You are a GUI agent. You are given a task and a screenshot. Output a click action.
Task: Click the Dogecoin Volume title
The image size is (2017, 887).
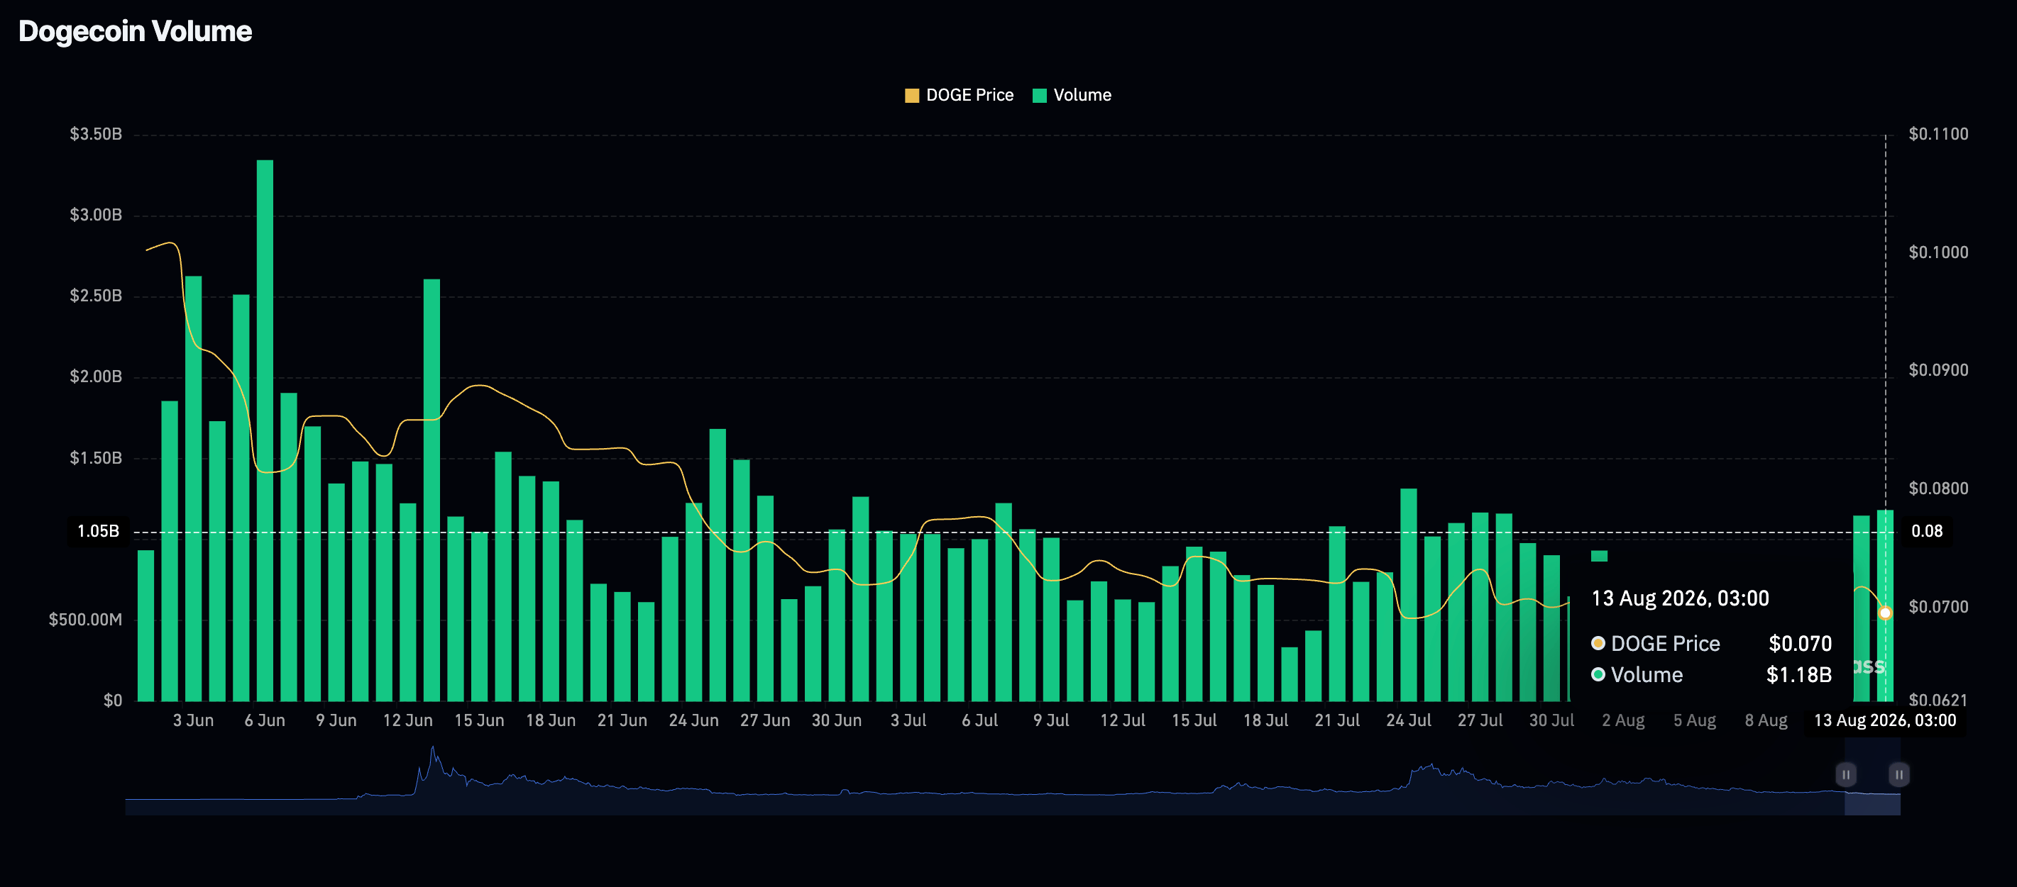(x=136, y=31)
